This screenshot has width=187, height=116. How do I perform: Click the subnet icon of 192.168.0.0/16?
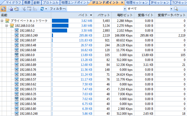coord(12,25)
